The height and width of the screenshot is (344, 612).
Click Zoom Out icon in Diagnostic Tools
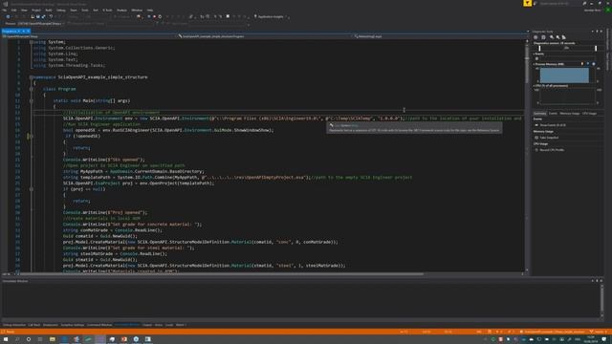click(x=557, y=37)
